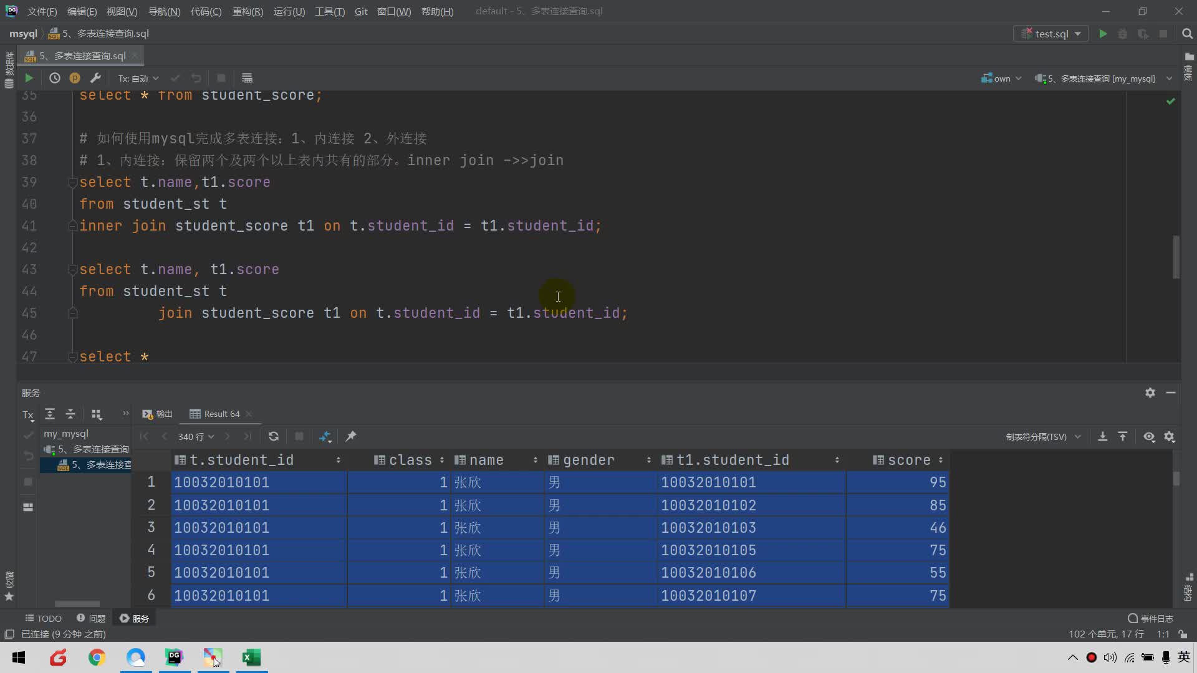Run the query with the green execute button
1197x673 pixels.
29,78
